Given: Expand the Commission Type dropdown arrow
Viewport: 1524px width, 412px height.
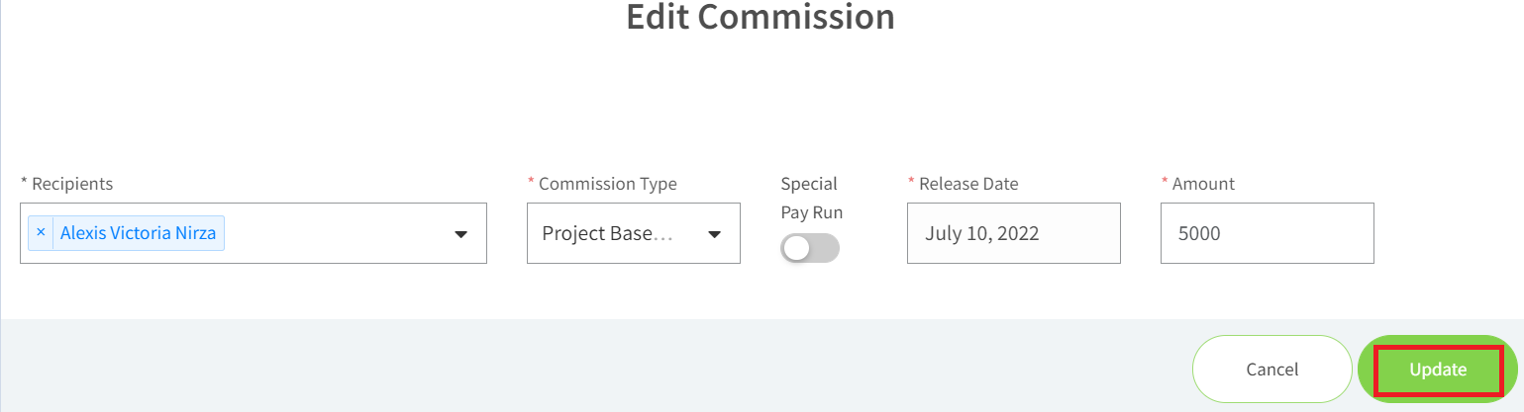Looking at the screenshot, I should click(714, 234).
